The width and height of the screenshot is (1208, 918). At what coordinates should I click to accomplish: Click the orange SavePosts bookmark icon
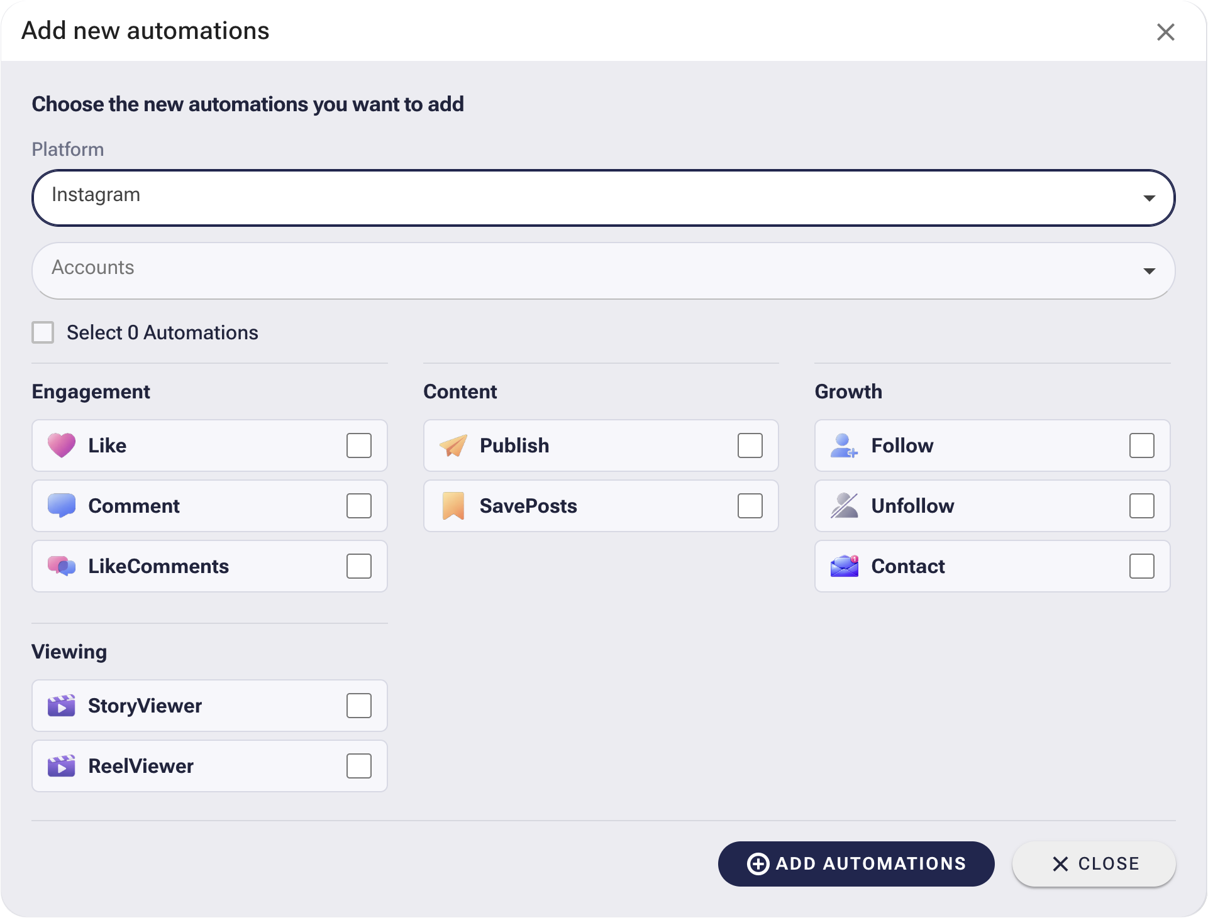tap(453, 506)
